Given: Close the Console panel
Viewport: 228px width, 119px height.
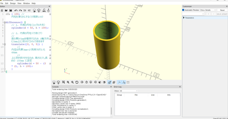Looking at the screenshot, I should [111, 87].
